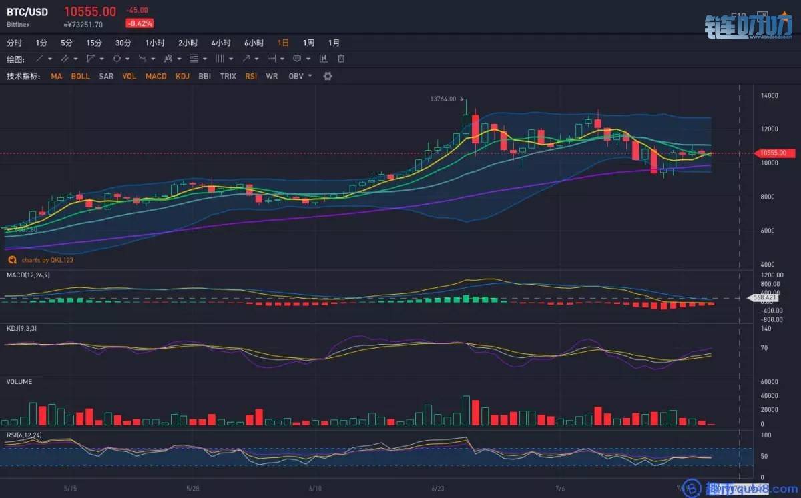Click the 6/23 date axis label
The height and width of the screenshot is (498, 801).
point(438,488)
